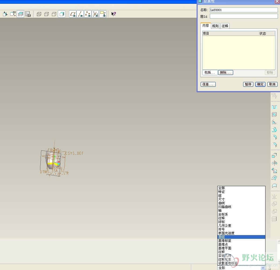This screenshot has height=270, width=280.
Task: Toggle datum planes display
Action: pos(73,14)
